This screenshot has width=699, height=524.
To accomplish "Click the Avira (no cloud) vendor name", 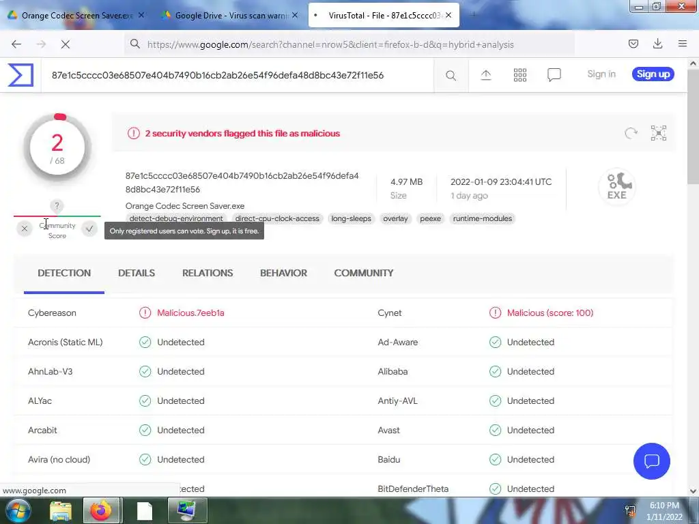I will click(x=59, y=459).
